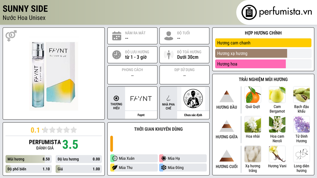317x178 pixels.
Task: Click the sillage icon beside Độ toả hương
Action: 169,55
